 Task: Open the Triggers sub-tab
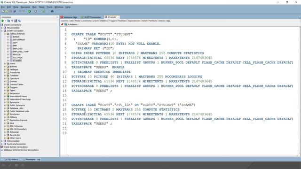(x=113, y=21)
